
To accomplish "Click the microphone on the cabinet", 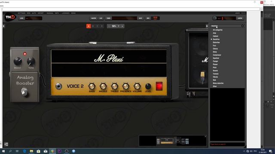I will [202, 78].
